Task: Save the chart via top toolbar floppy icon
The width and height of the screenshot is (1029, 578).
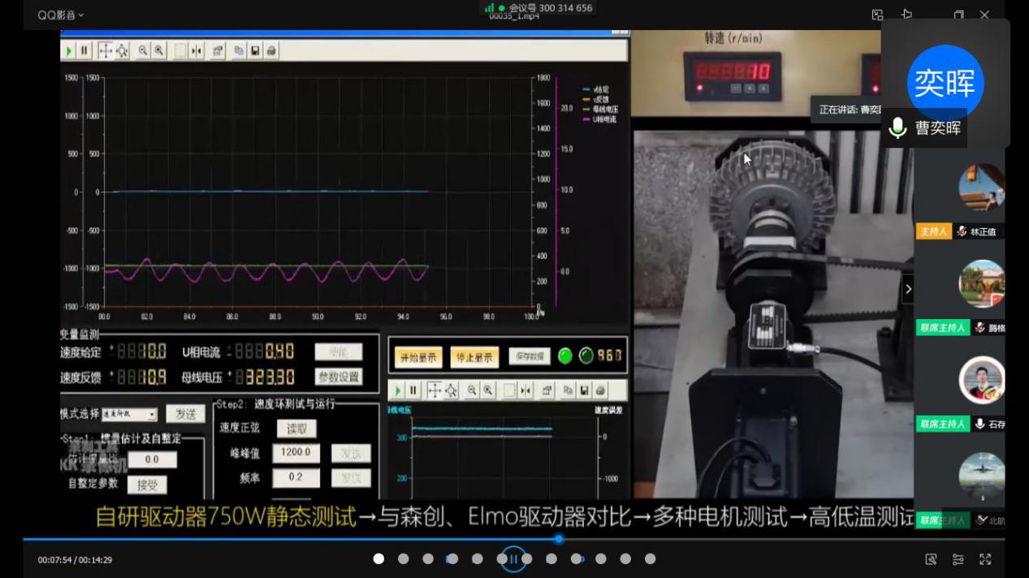Action: pyautogui.click(x=255, y=50)
